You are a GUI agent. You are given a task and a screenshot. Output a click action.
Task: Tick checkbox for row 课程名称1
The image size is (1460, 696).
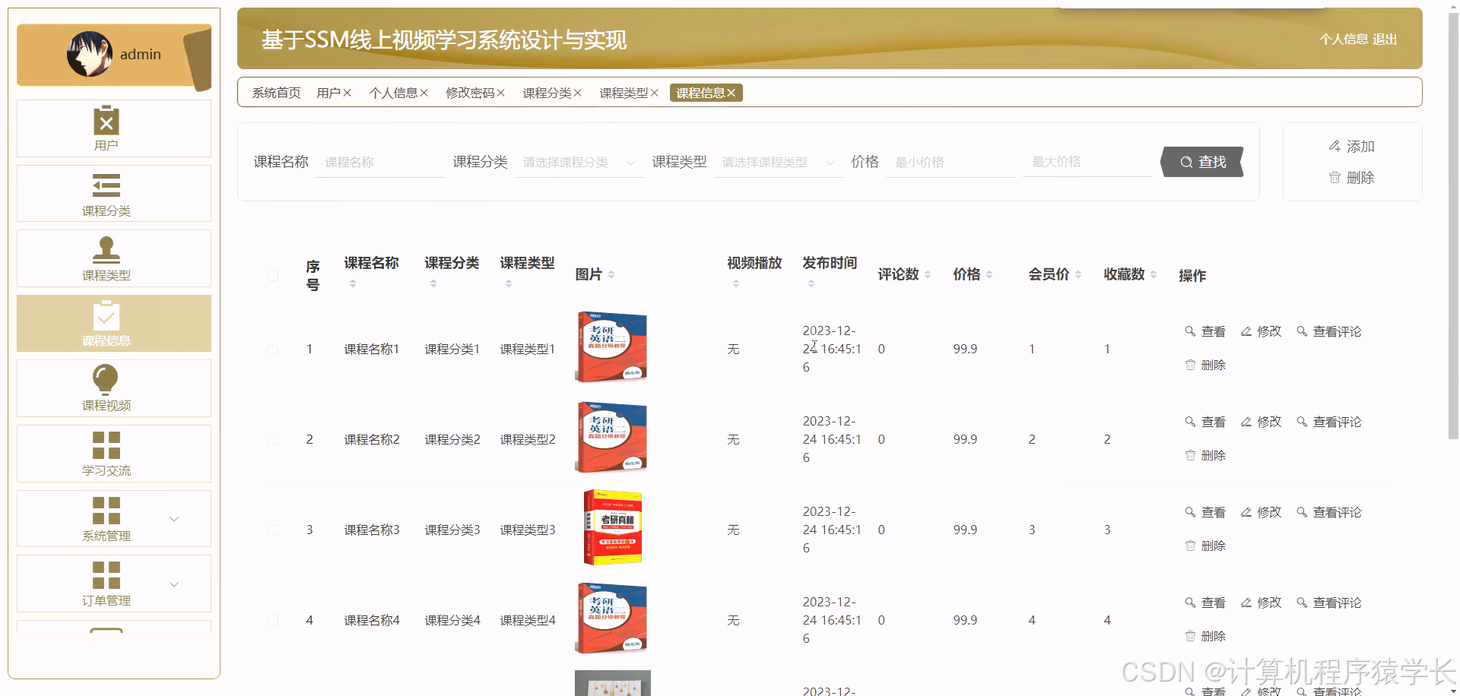pyautogui.click(x=273, y=350)
